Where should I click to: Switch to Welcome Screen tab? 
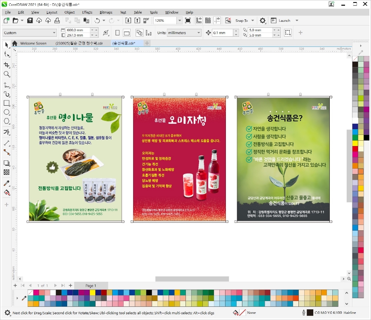click(x=33, y=43)
